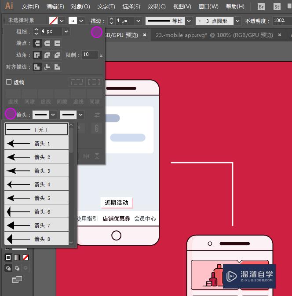Select the round cap endpoint icon
This screenshot has height=296, width=292.
click(47, 43)
